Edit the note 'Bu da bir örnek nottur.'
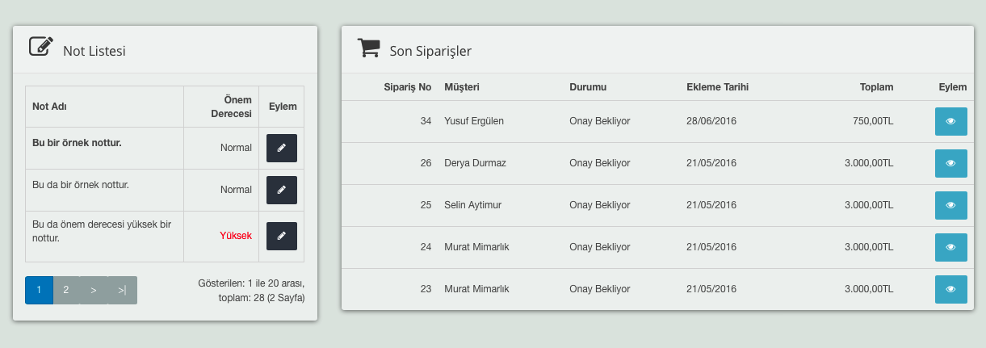The image size is (986, 348). (x=282, y=190)
